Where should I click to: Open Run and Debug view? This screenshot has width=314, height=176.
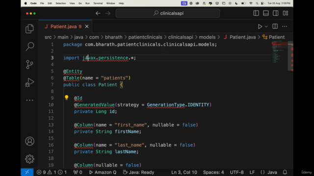(x=29, y=82)
